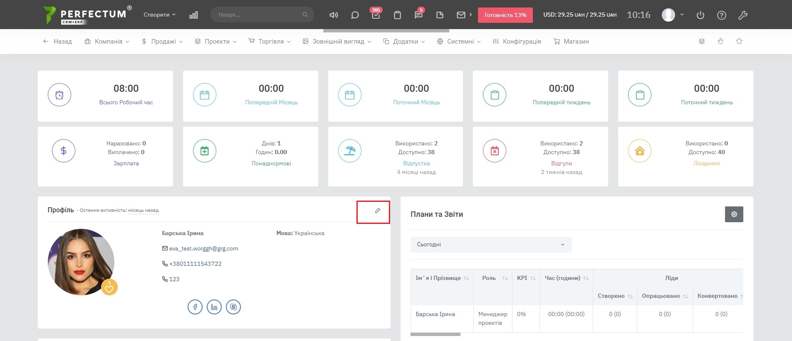The image size is (792, 341).
Task: Click into the Пошук search field
Action: click(x=258, y=15)
